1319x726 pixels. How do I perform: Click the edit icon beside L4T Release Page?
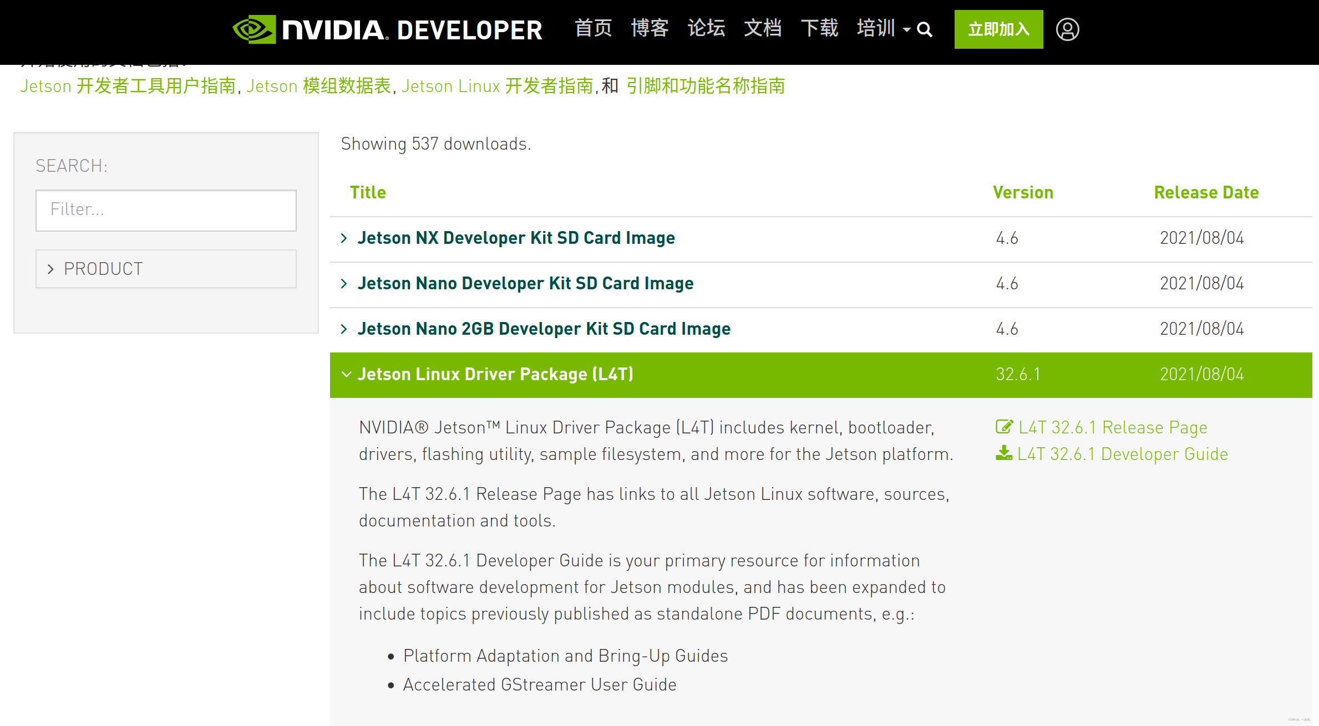(1004, 427)
